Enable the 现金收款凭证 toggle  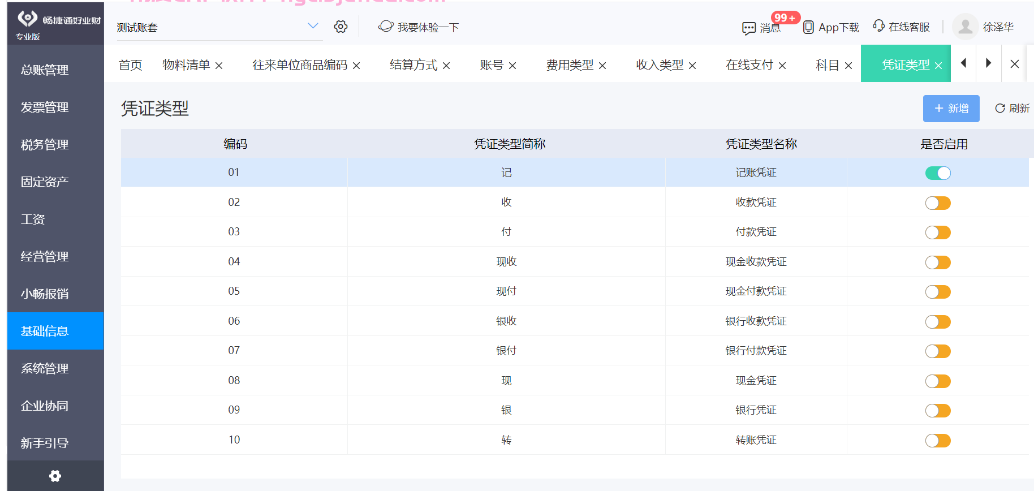point(938,262)
